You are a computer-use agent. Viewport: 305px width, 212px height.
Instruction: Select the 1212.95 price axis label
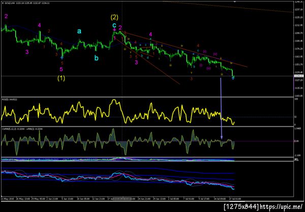(x=298, y=25)
